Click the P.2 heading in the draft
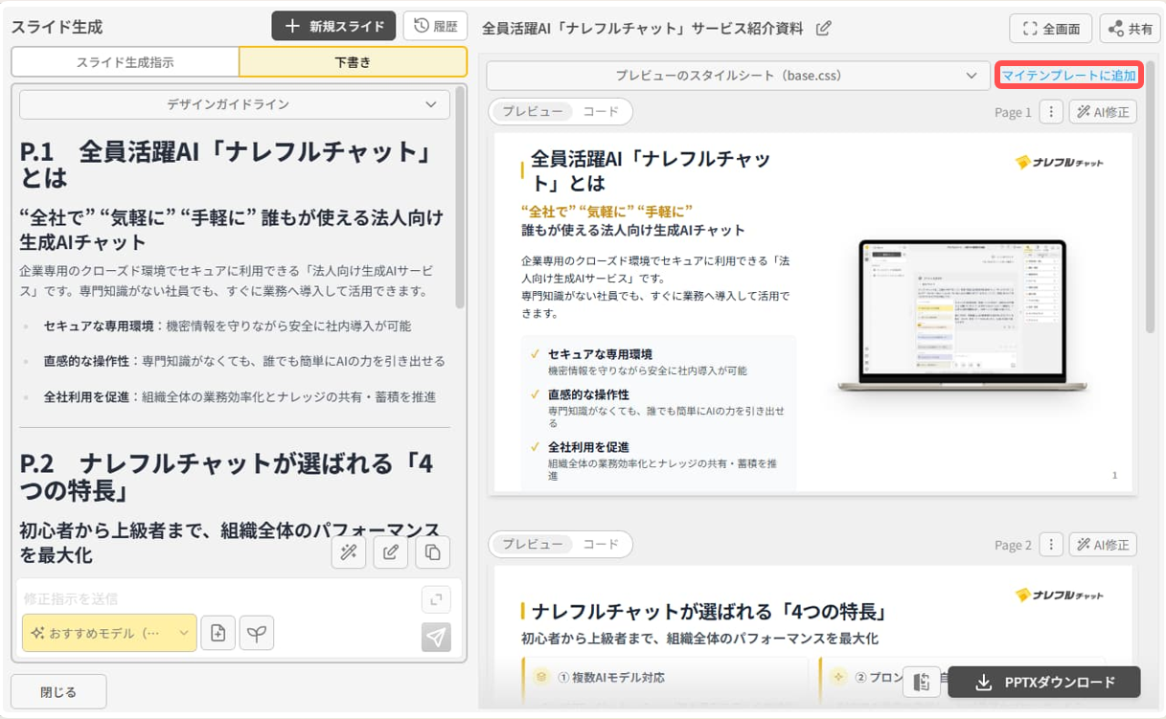The height and width of the screenshot is (719, 1166). (x=227, y=477)
